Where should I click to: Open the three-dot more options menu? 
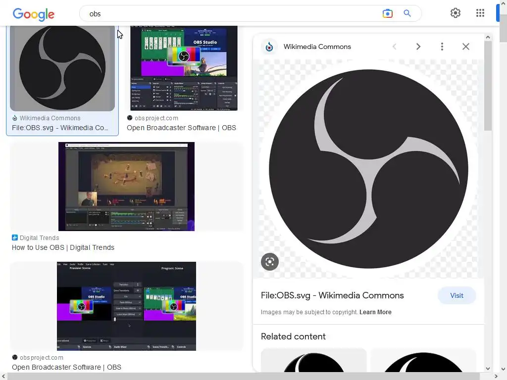tap(442, 47)
